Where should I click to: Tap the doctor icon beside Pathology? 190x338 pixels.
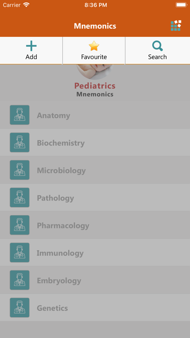(19, 198)
